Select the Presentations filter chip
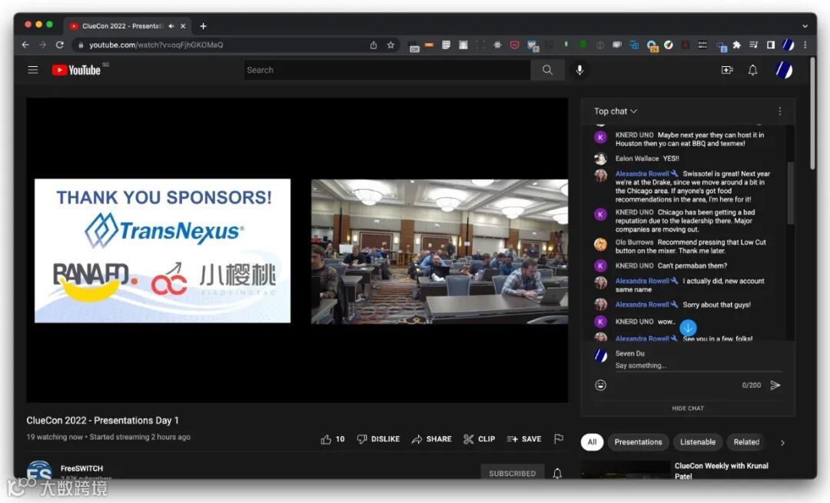The height and width of the screenshot is (503, 830). 638,442
